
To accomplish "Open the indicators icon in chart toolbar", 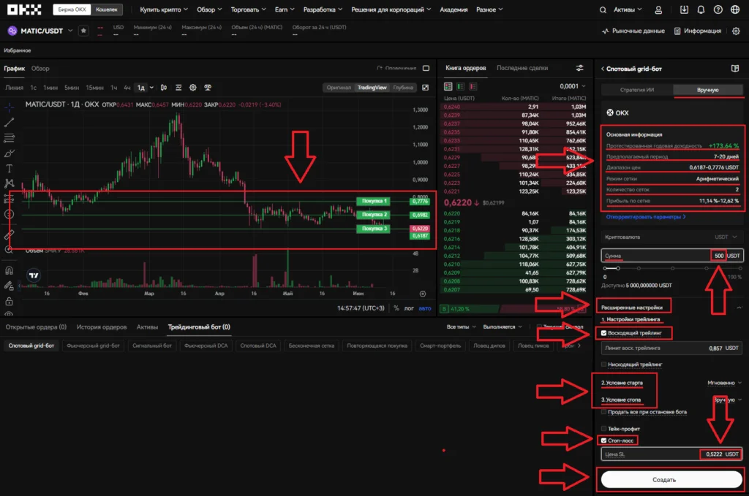I will pyautogui.click(x=178, y=88).
